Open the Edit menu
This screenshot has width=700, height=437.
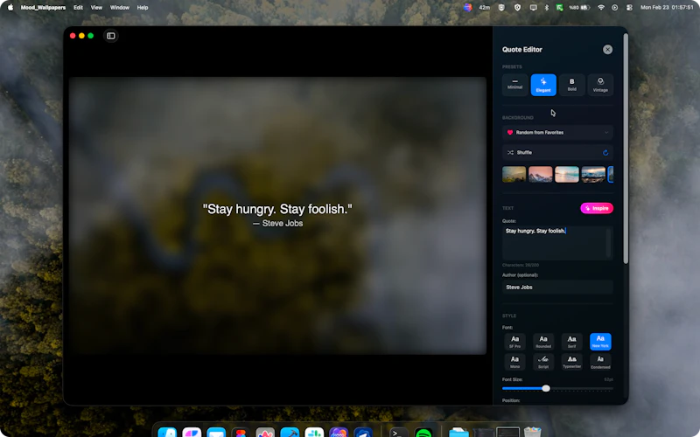[78, 8]
